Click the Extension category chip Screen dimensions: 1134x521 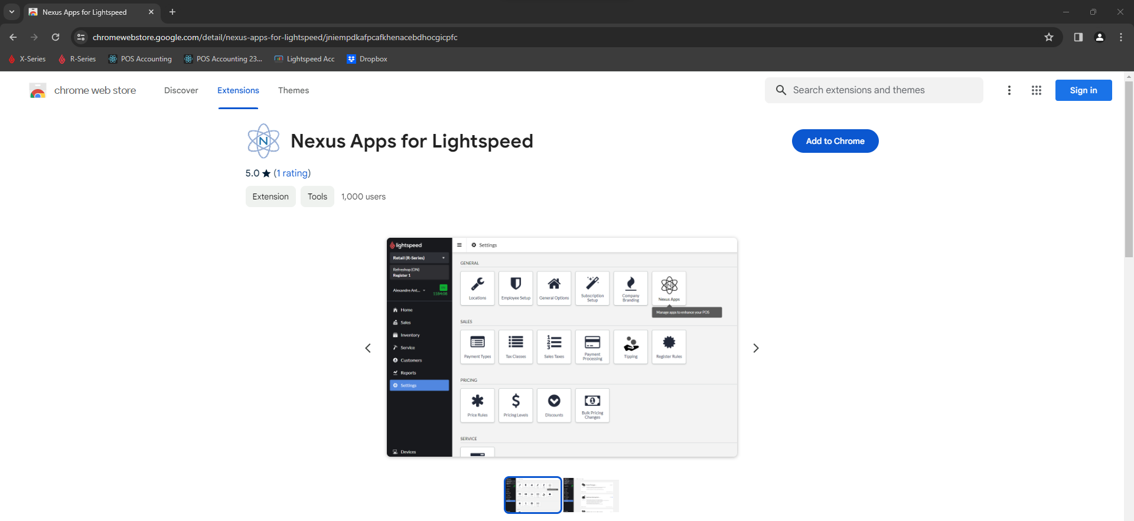[x=271, y=196]
